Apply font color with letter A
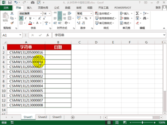This screenshot has height=125, width=167. [37, 23]
